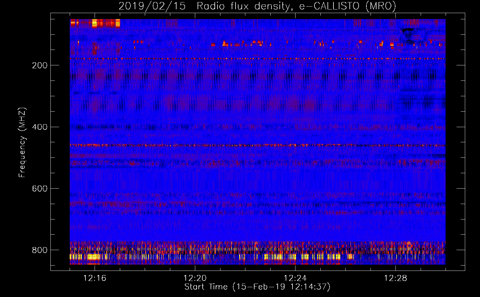This screenshot has height=297, width=480.
Task: Click the 400 frequency tick label
Action: click(x=40, y=127)
